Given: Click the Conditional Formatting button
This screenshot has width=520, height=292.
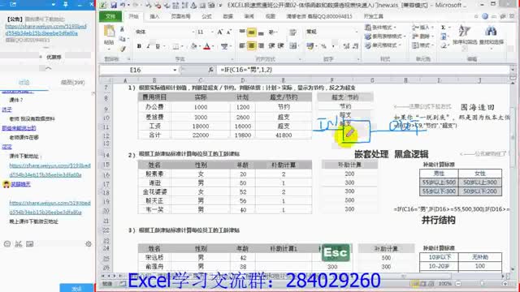Looking at the screenshot, I should pos(381,27).
